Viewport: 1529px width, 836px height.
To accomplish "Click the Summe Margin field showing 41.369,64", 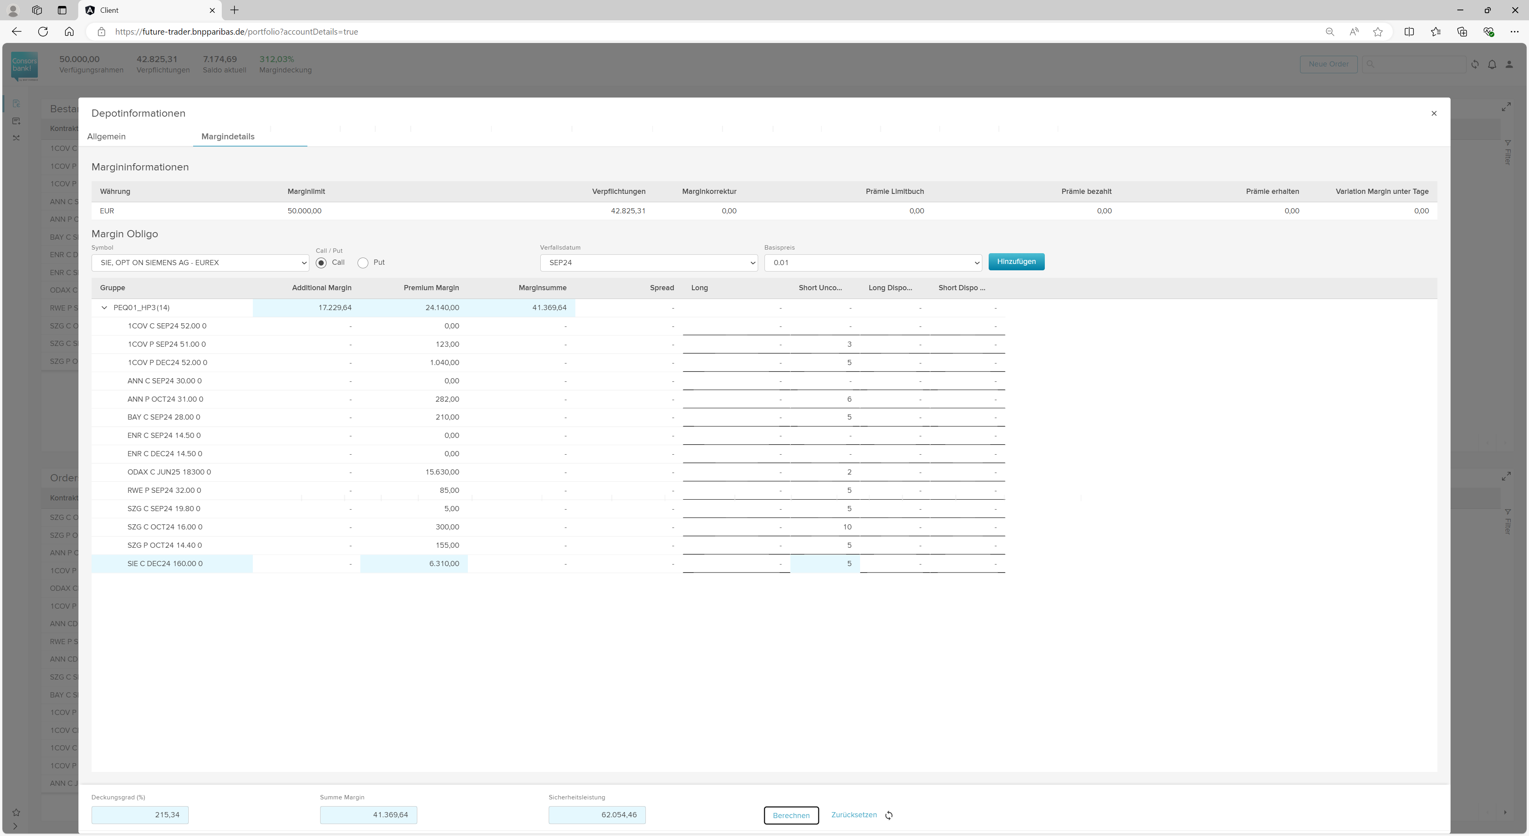I will pyautogui.click(x=369, y=815).
